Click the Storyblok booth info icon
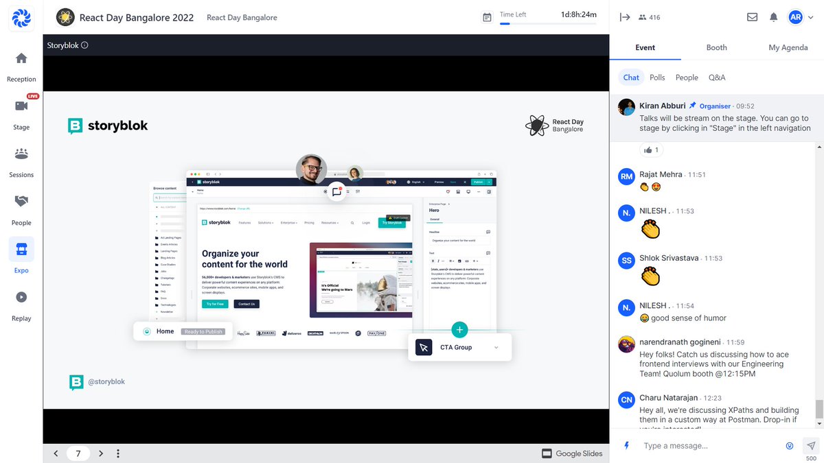The height and width of the screenshot is (463, 824). [84, 45]
